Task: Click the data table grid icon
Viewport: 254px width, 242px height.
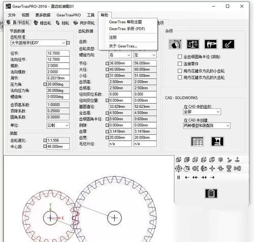Action: tap(197, 141)
